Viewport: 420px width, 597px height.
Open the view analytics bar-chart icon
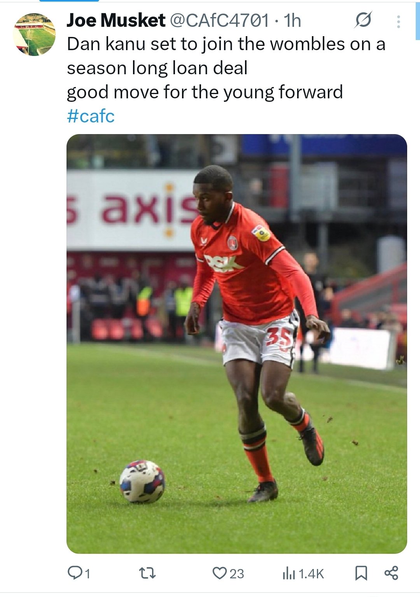pos(289,573)
